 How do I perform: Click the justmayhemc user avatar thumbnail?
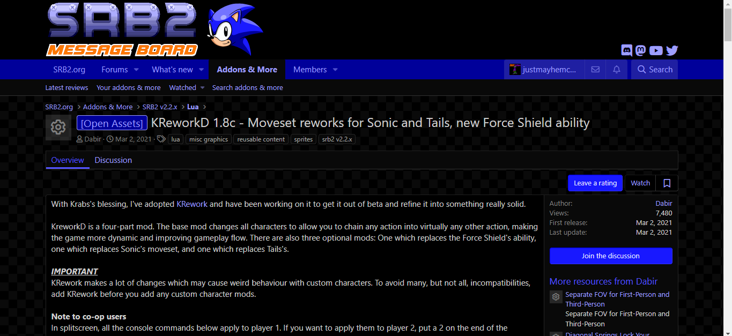tap(515, 70)
